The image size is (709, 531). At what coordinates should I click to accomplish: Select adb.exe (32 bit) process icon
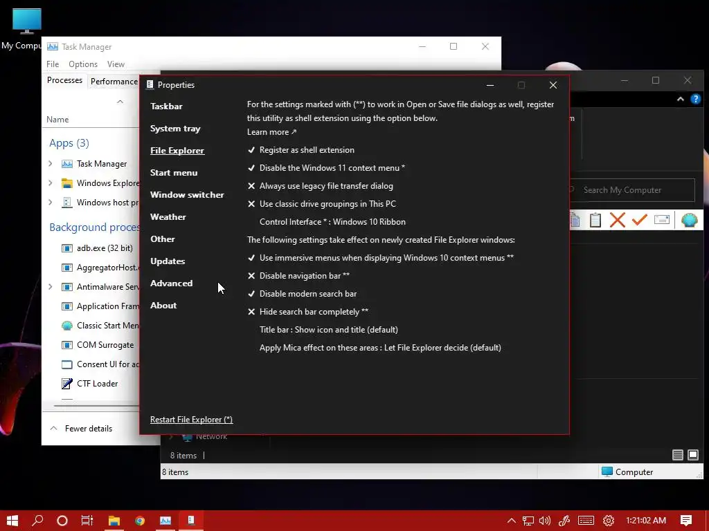(67, 248)
